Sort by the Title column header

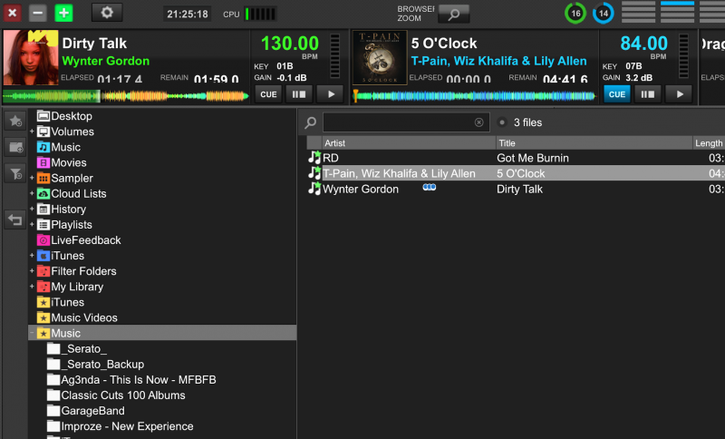click(594, 143)
